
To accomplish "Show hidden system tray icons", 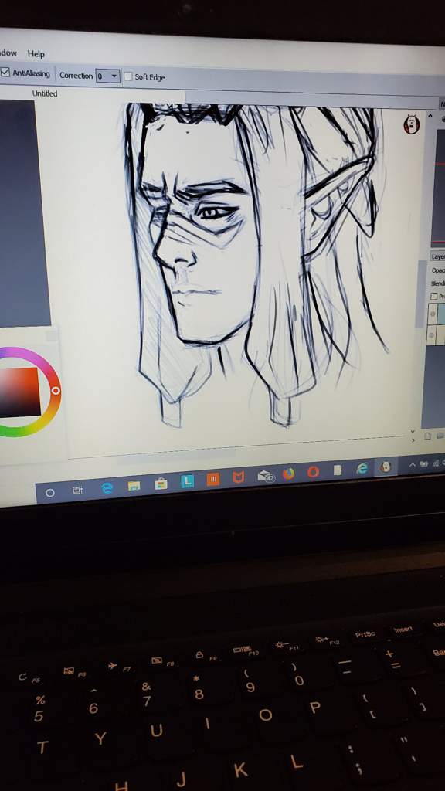I will point(413,464).
